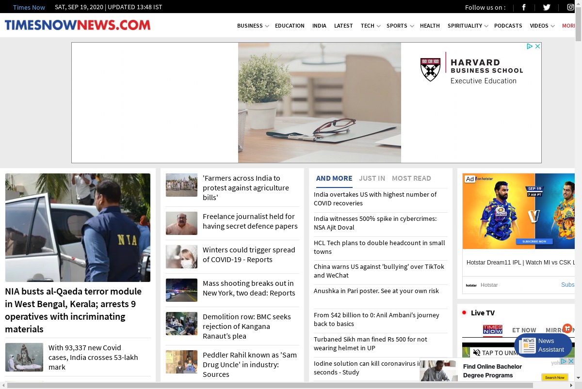
Task: Click the NIA officer lead photo
Action: (78, 228)
